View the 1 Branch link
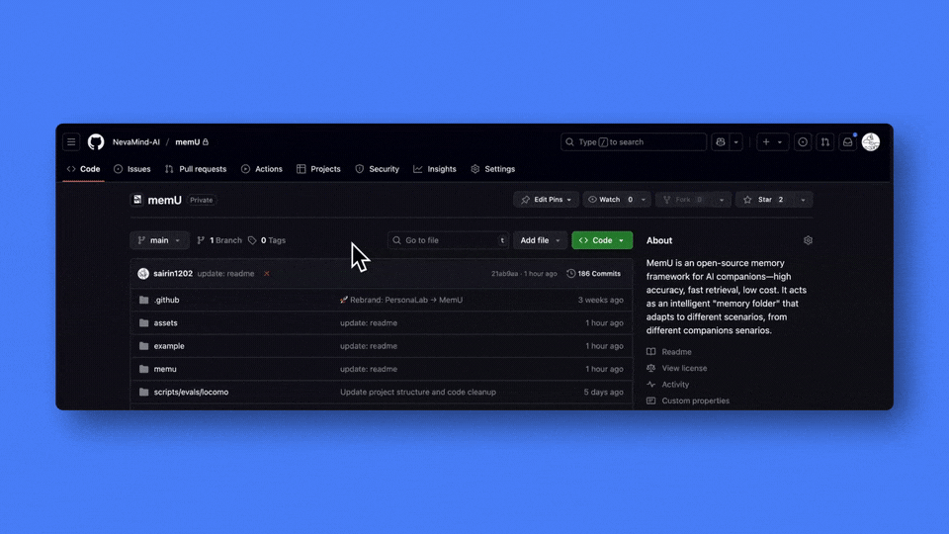The width and height of the screenshot is (949, 534). point(219,240)
